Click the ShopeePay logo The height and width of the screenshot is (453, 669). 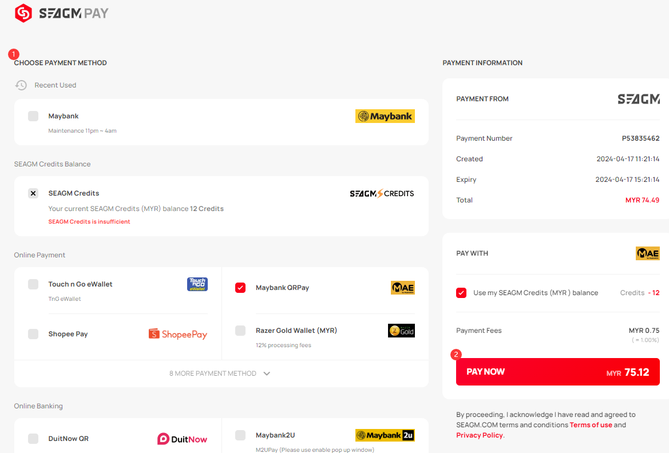178,334
